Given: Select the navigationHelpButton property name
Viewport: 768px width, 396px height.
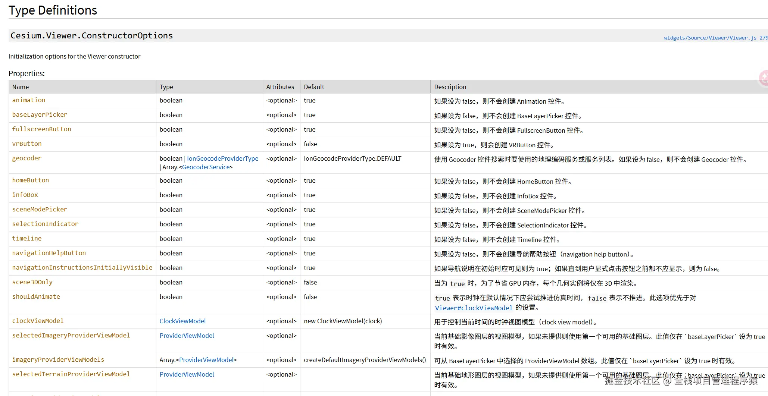Looking at the screenshot, I should pos(49,253).
